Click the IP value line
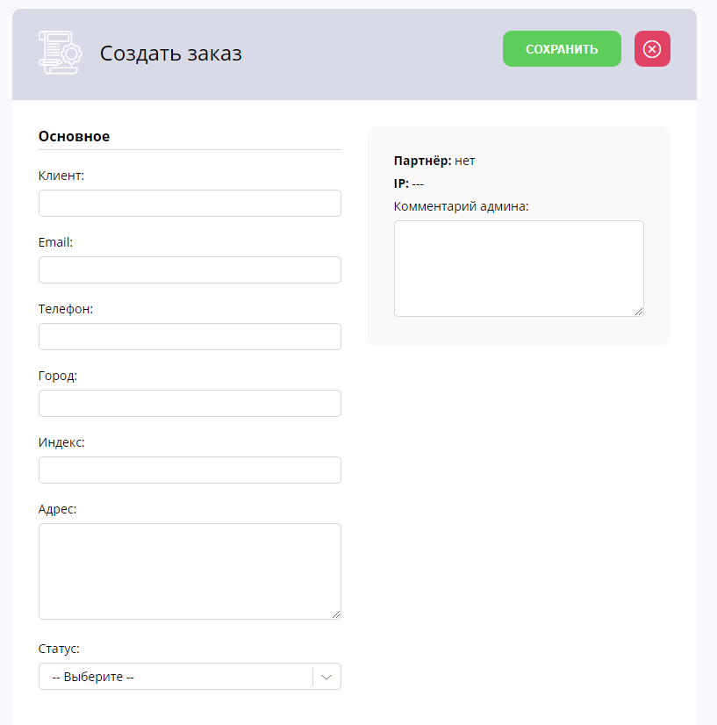The image size is (717, 725). tap(409, 183)
